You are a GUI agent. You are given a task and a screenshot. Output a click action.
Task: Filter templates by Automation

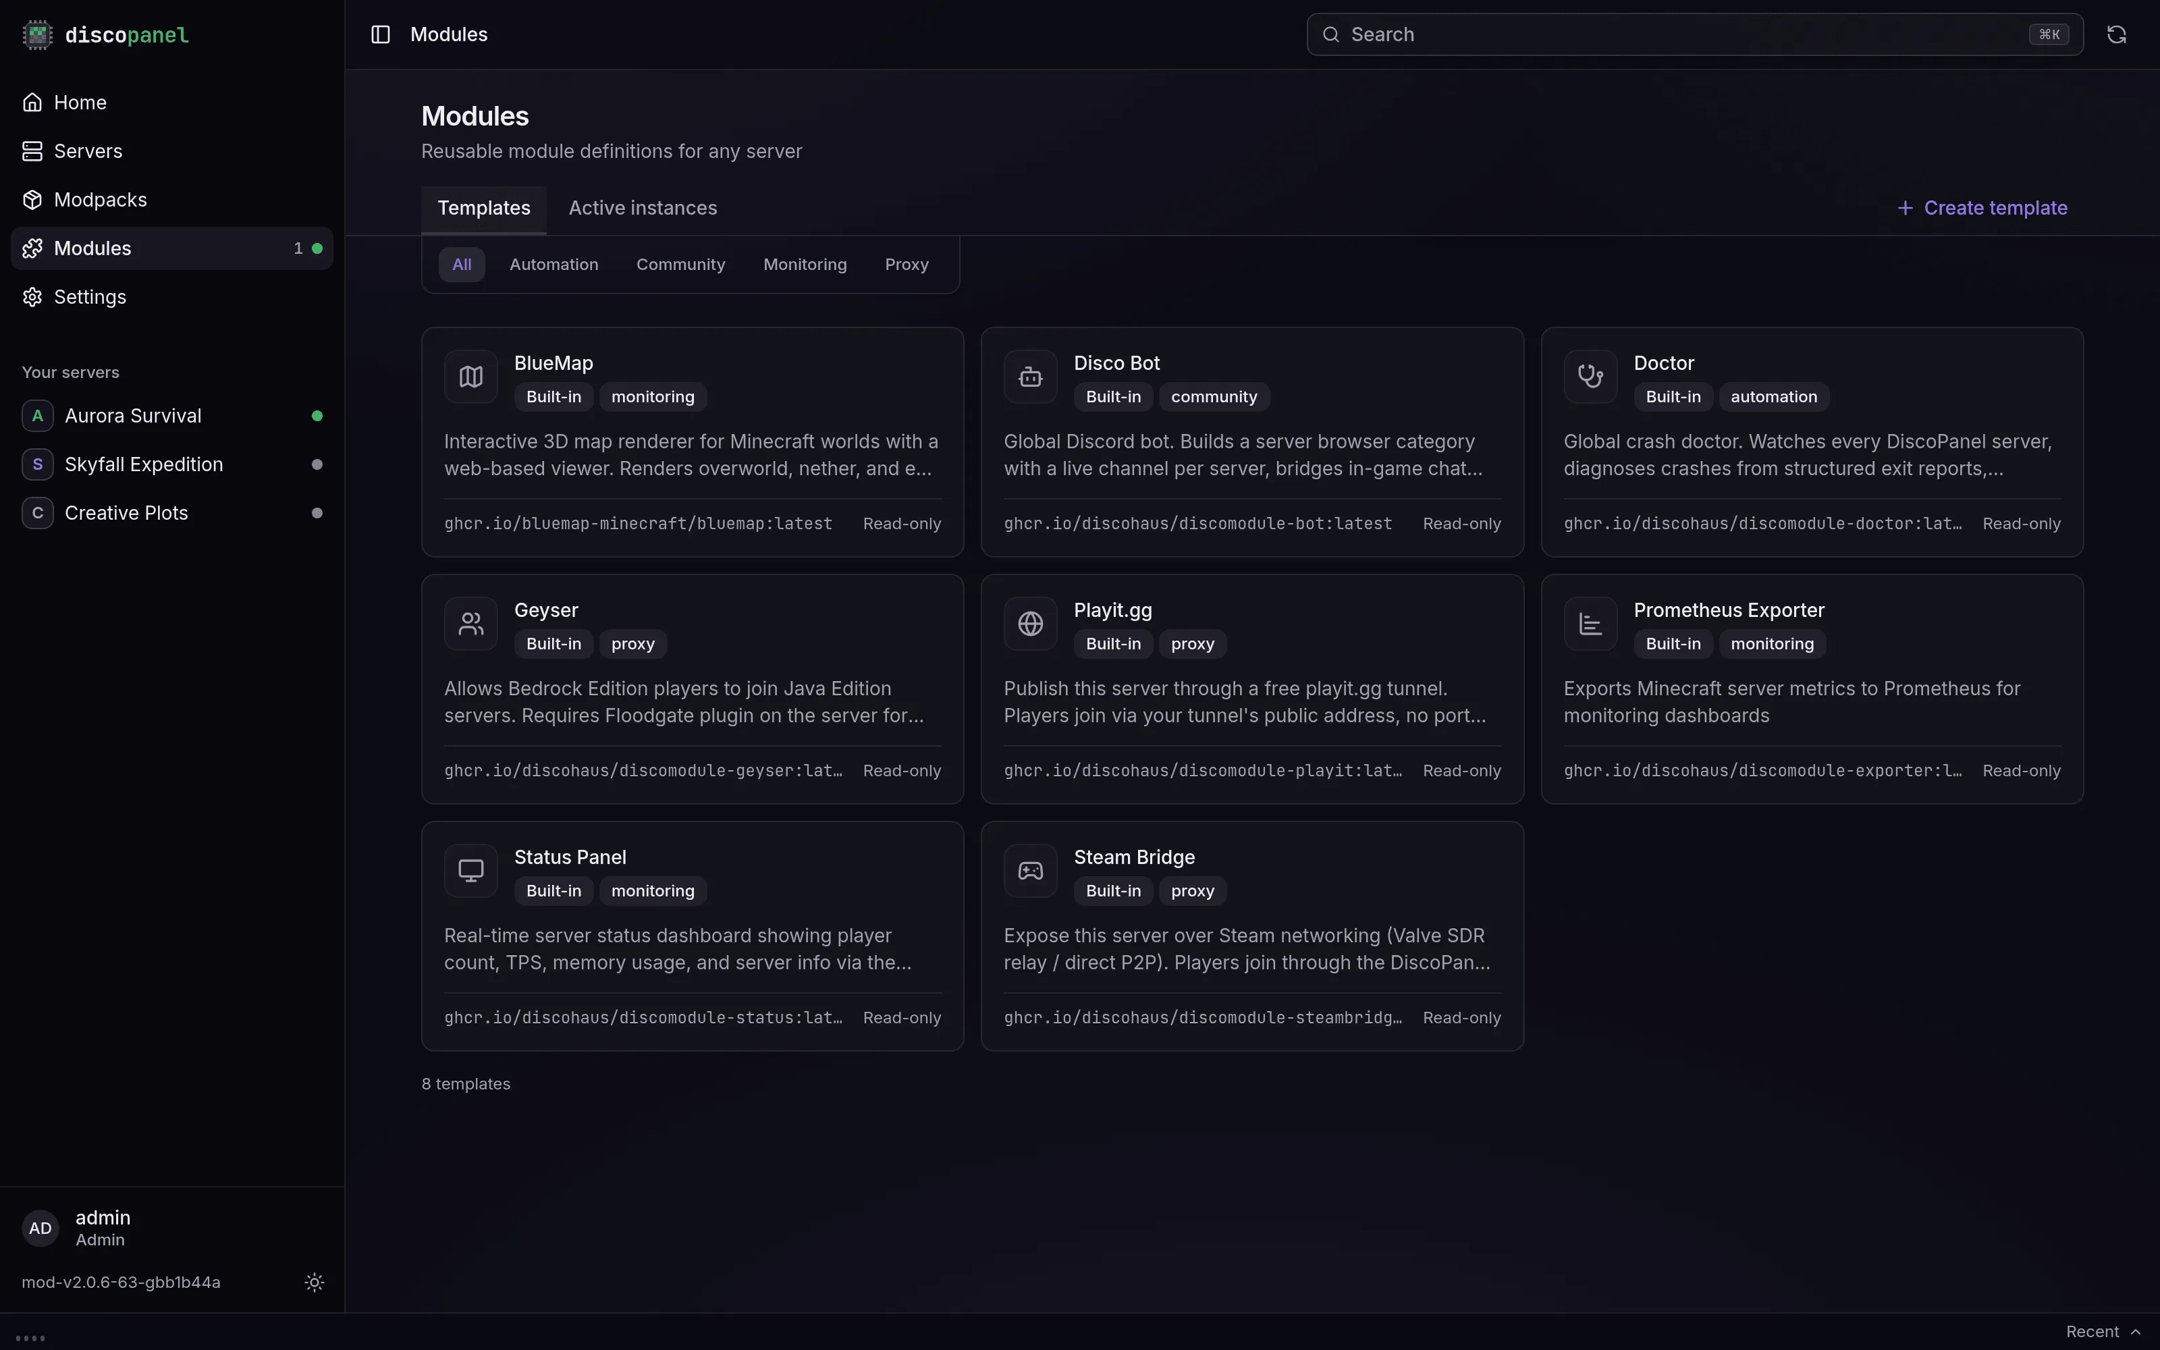[x=553, y=265]
